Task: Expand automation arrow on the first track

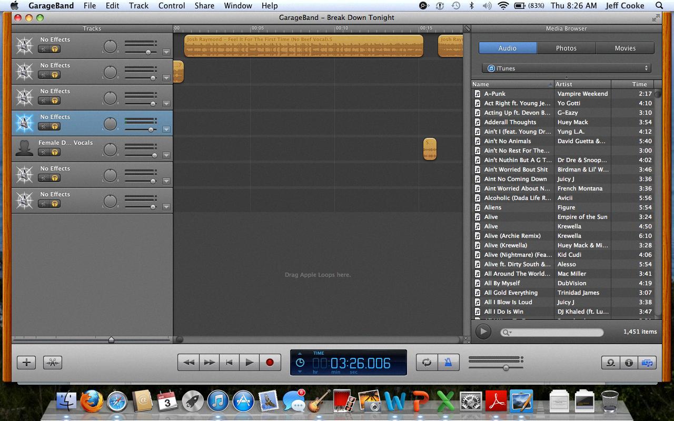Action: click(x=166, y=52)
